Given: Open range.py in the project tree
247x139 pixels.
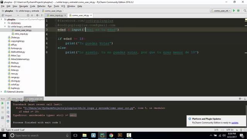Looking at the screenshot, I should pyautogui.click(x=15, y=77).
